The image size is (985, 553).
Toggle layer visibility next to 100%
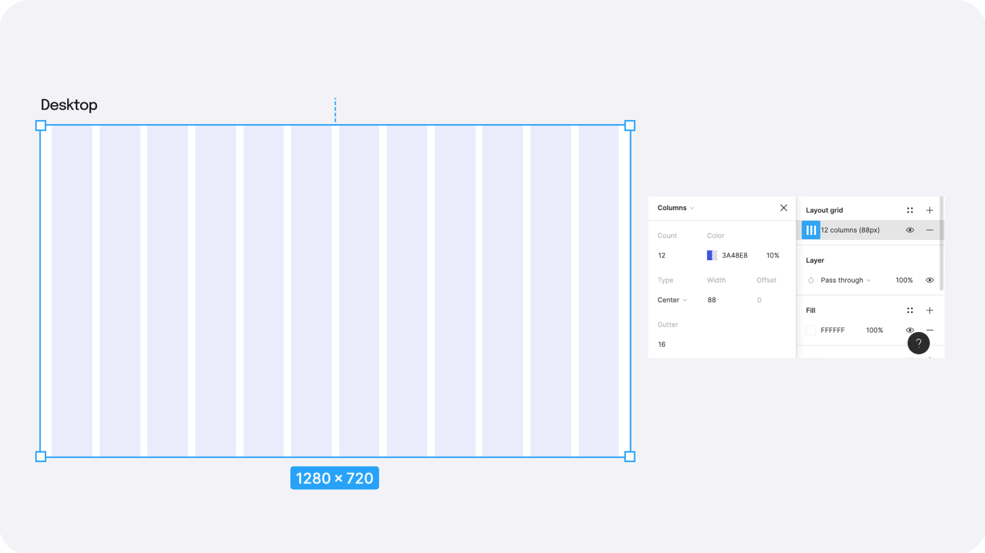(x=929, y=280)
